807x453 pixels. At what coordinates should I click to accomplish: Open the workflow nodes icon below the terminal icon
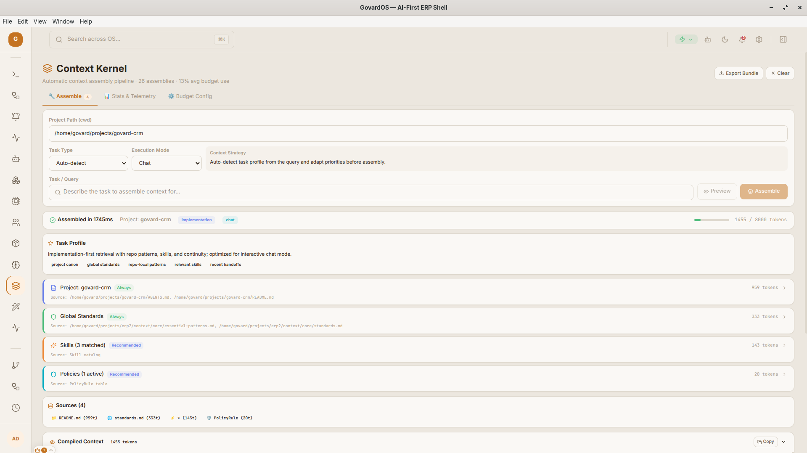[16, 95]
